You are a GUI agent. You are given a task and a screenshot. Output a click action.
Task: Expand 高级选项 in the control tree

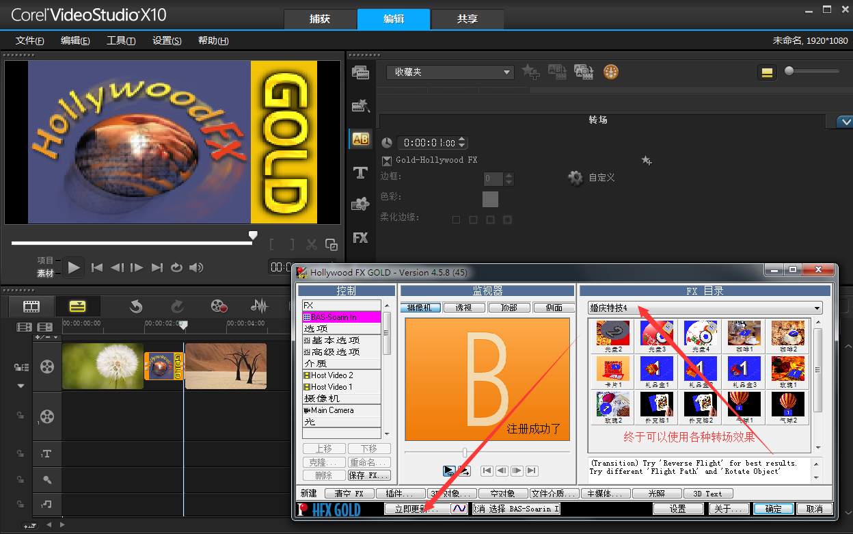point(341,352)
